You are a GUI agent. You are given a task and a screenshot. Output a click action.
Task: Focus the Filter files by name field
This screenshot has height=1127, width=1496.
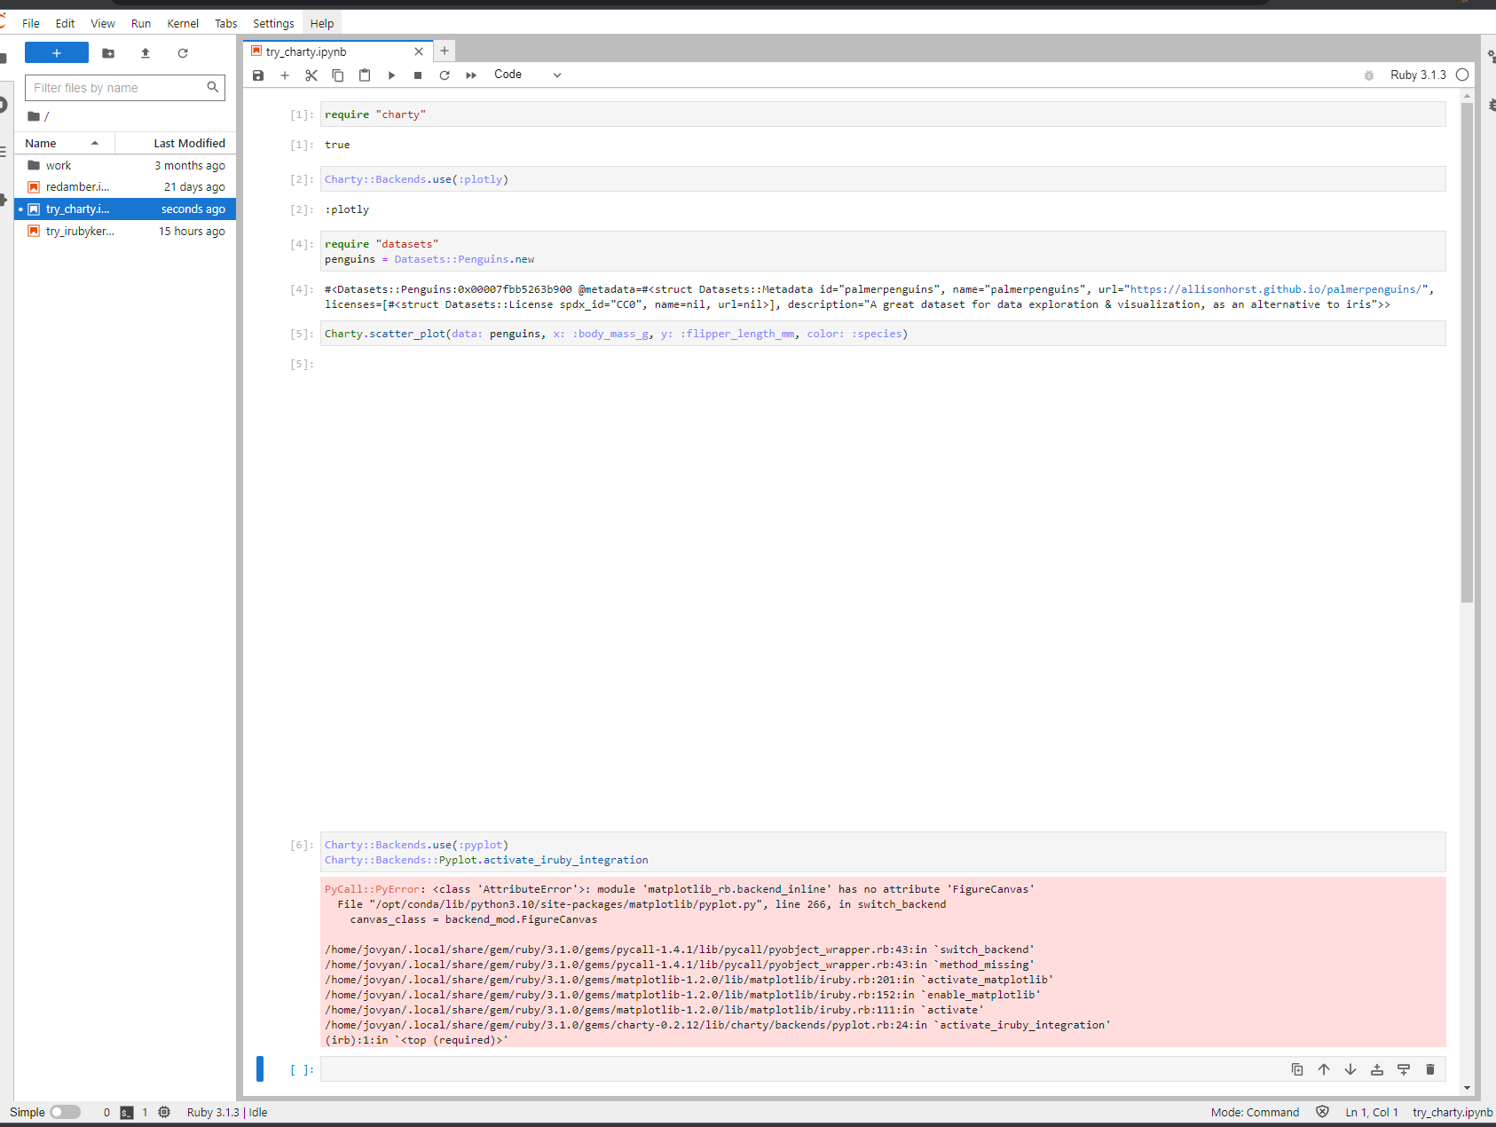click(125, 88)
